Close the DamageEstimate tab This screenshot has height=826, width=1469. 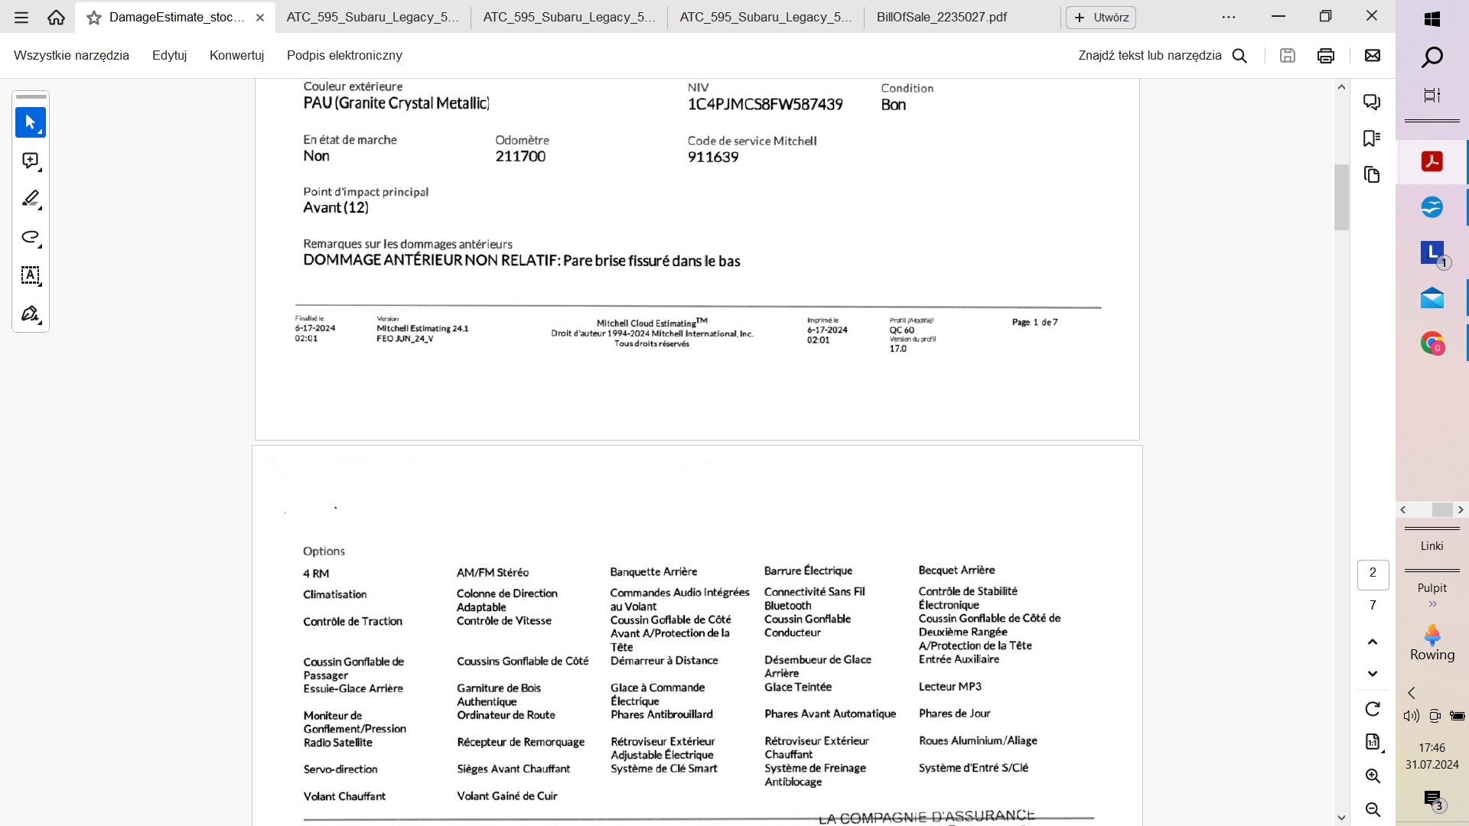(x=260, y=18)
